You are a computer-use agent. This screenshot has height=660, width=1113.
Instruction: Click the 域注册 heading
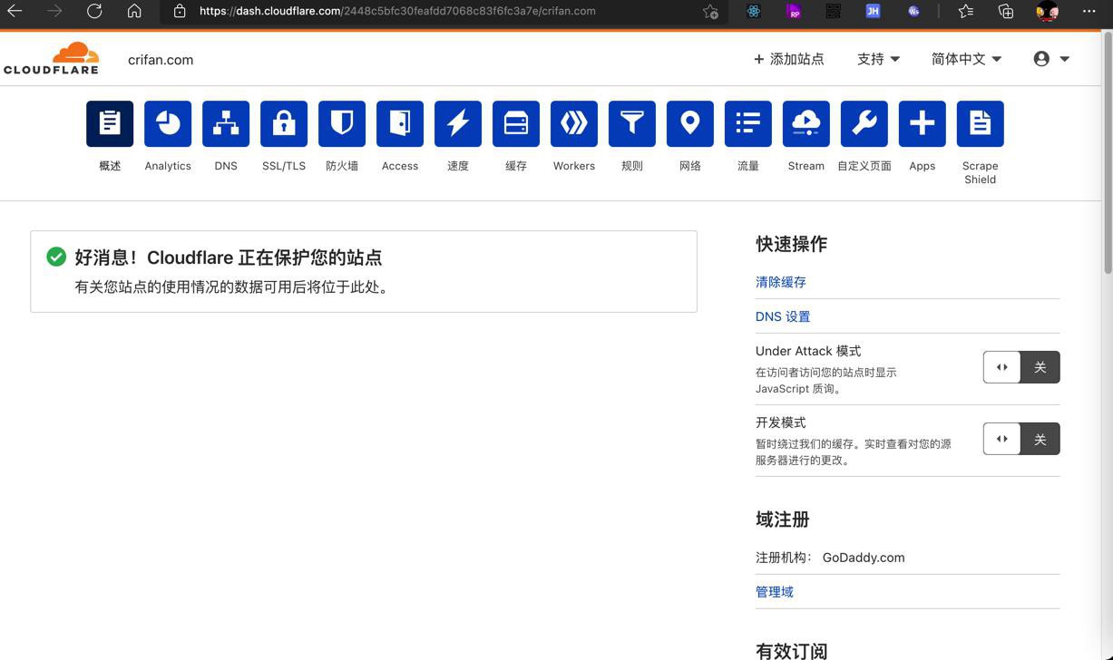[782, 519]
